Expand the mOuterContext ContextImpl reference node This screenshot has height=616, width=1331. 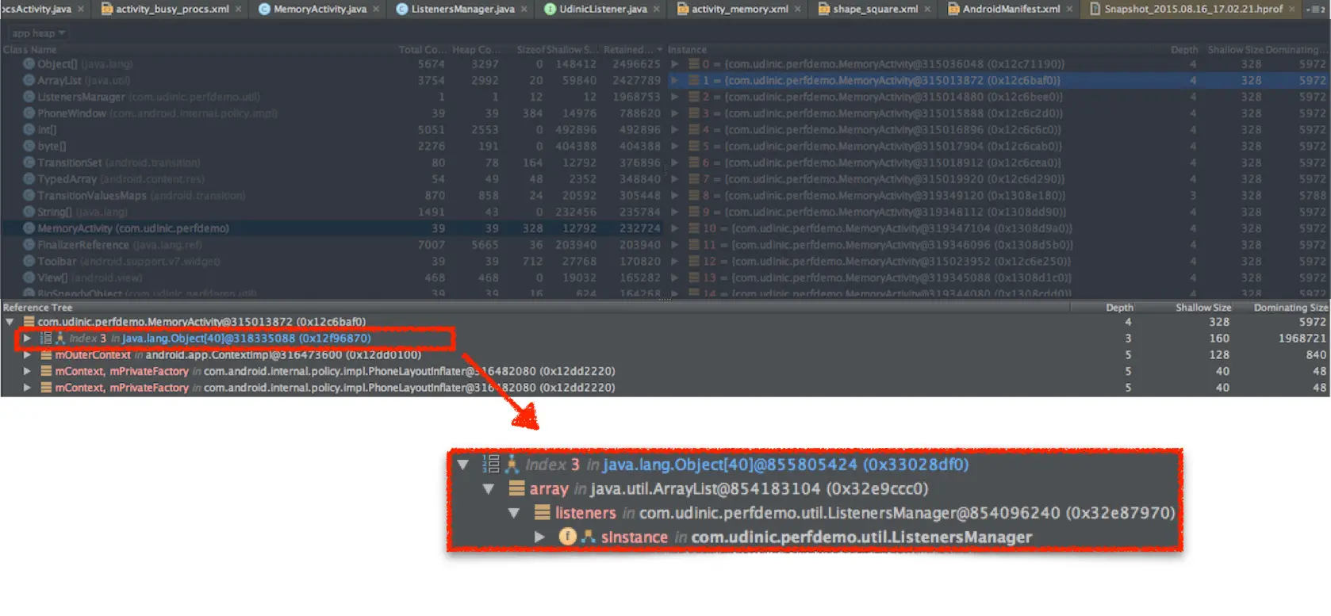[x=27, y=354]
